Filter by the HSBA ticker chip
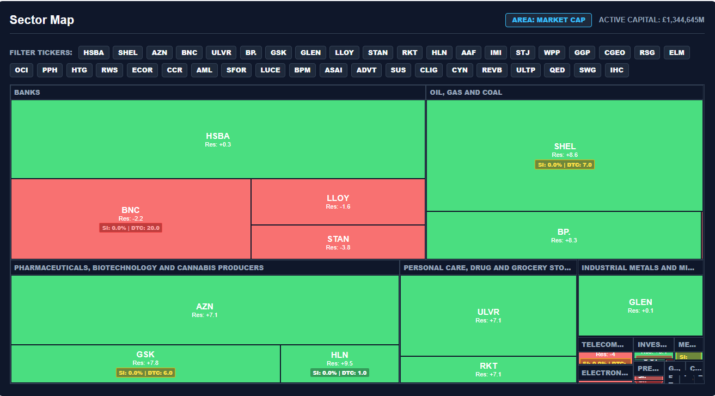715x396 pixels. click(94, 53)
